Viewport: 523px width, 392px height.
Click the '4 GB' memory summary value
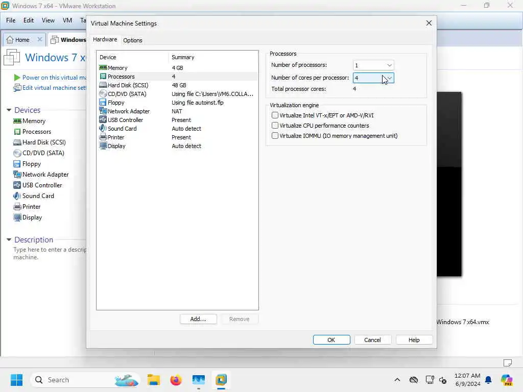(x=177, y=68)
